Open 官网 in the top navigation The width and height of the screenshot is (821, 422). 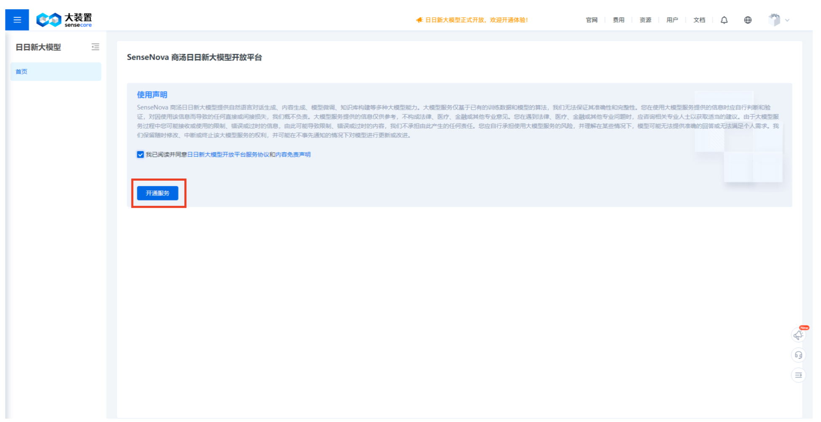[592, 20]
